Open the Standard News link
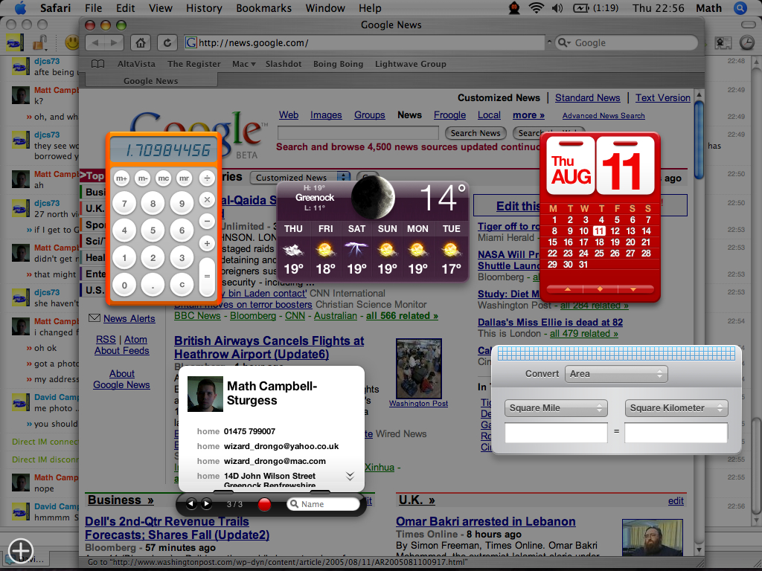 (x=588, y=97)
